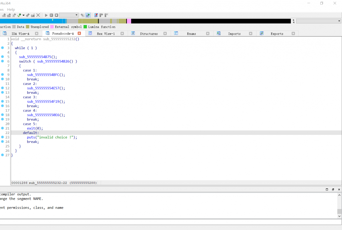Toggle breakpoint dot on line 3
This screenshot has height=230, width=342.
2,48
